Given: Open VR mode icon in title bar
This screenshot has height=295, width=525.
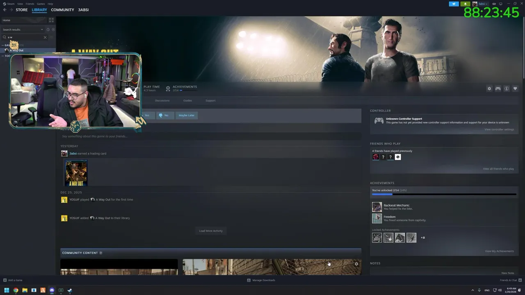Looking at the screenshot, I should [x=494, y=4].
